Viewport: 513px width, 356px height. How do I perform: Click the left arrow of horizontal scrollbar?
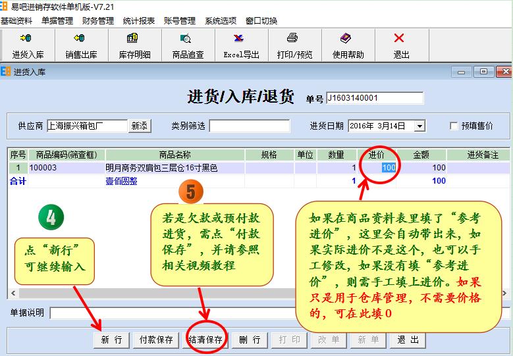coord(13,293)
